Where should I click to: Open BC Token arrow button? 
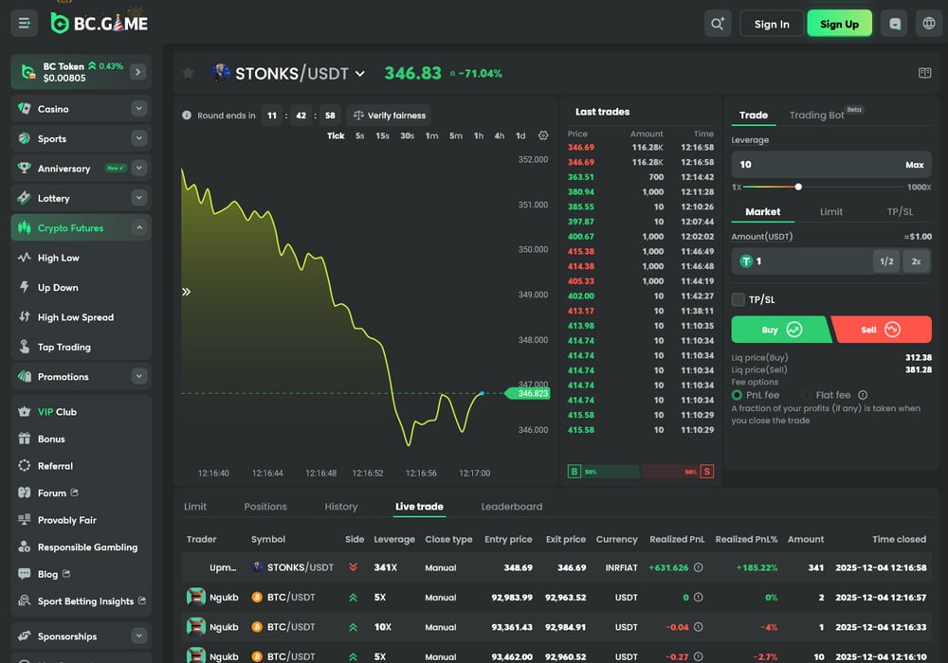137,72
